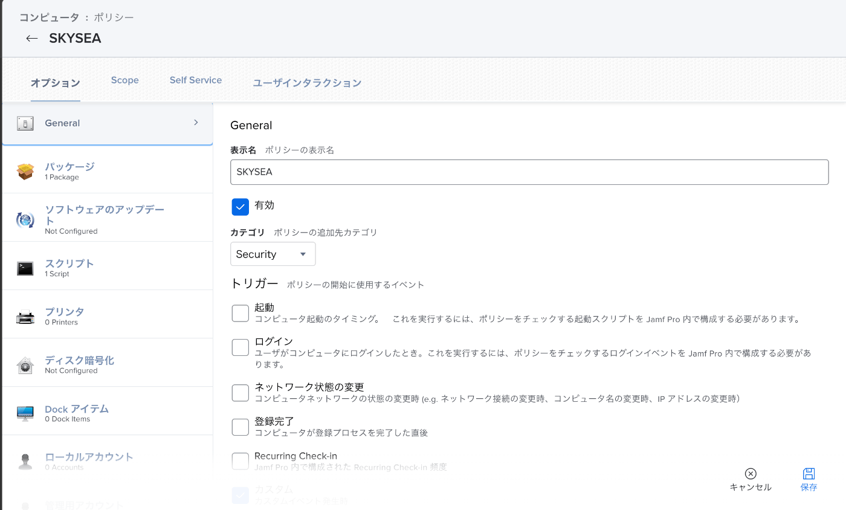
Task: Open the ディスク暗号化 payload section
Action: [x=108, y=363]
